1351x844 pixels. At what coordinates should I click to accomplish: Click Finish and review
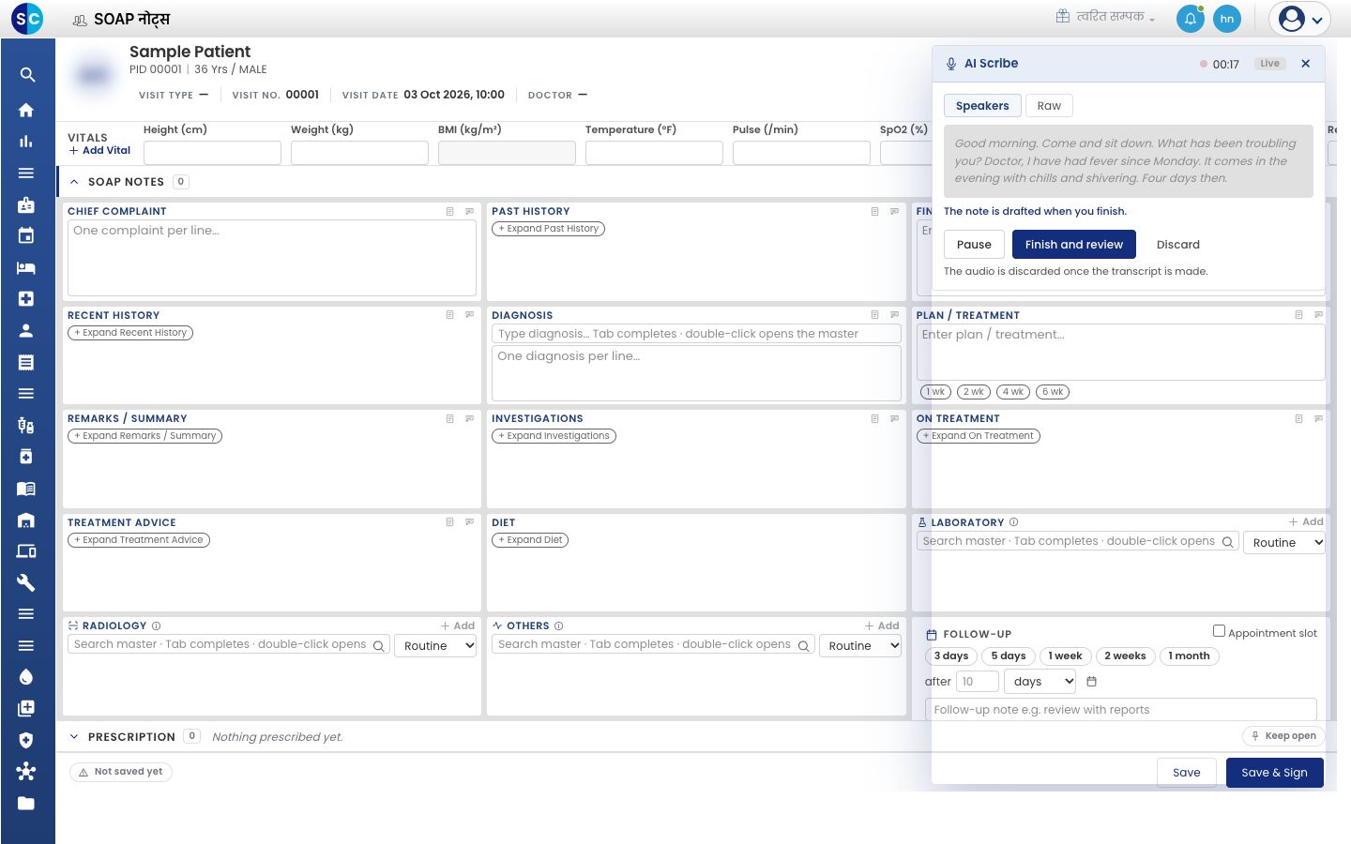[x=1074, y=245]
